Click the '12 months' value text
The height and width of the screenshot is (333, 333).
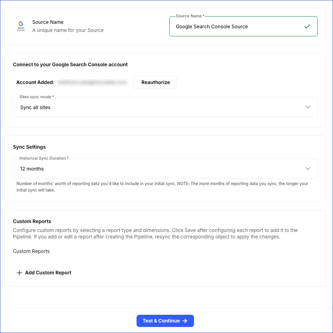(x=32, y=169)
